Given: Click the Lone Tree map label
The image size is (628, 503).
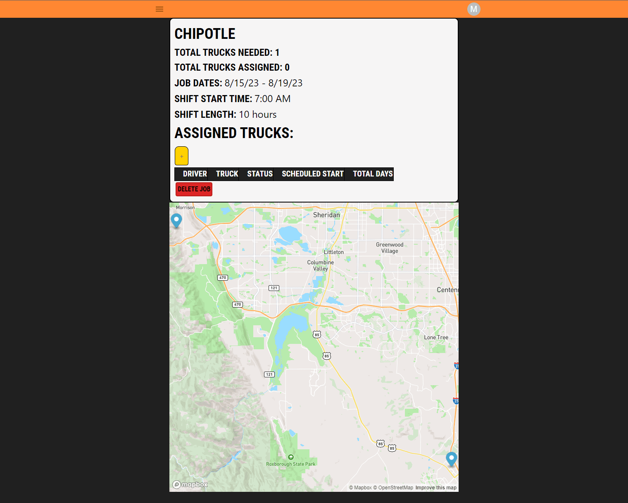Looking at the screenshot, I should click(436, 338).
